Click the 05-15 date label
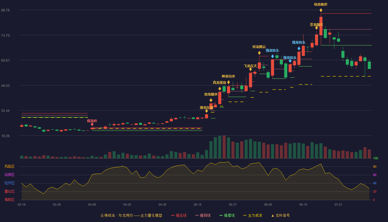Screen dimensions: 388x222 pyautogui.click(x=198, y=205)
